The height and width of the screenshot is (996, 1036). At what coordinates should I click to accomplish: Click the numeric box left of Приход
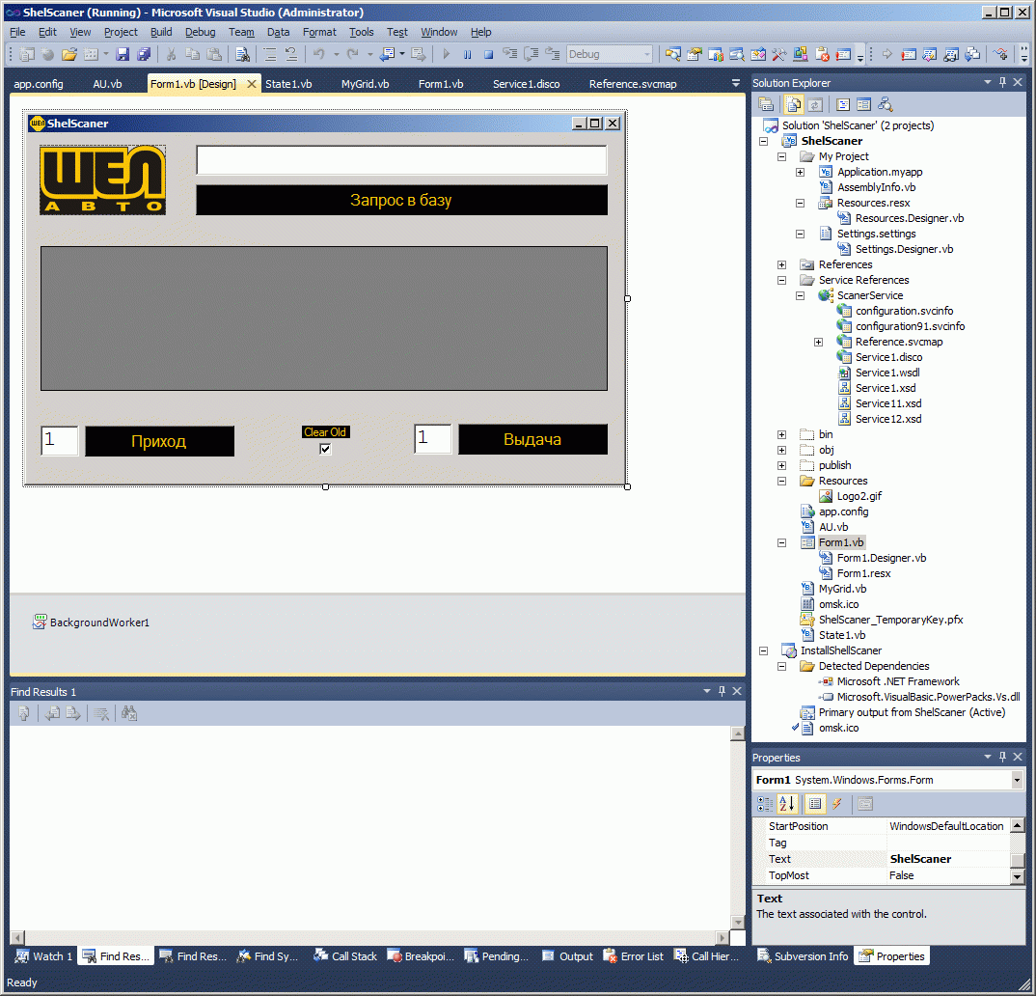click(x=60, y=439)
